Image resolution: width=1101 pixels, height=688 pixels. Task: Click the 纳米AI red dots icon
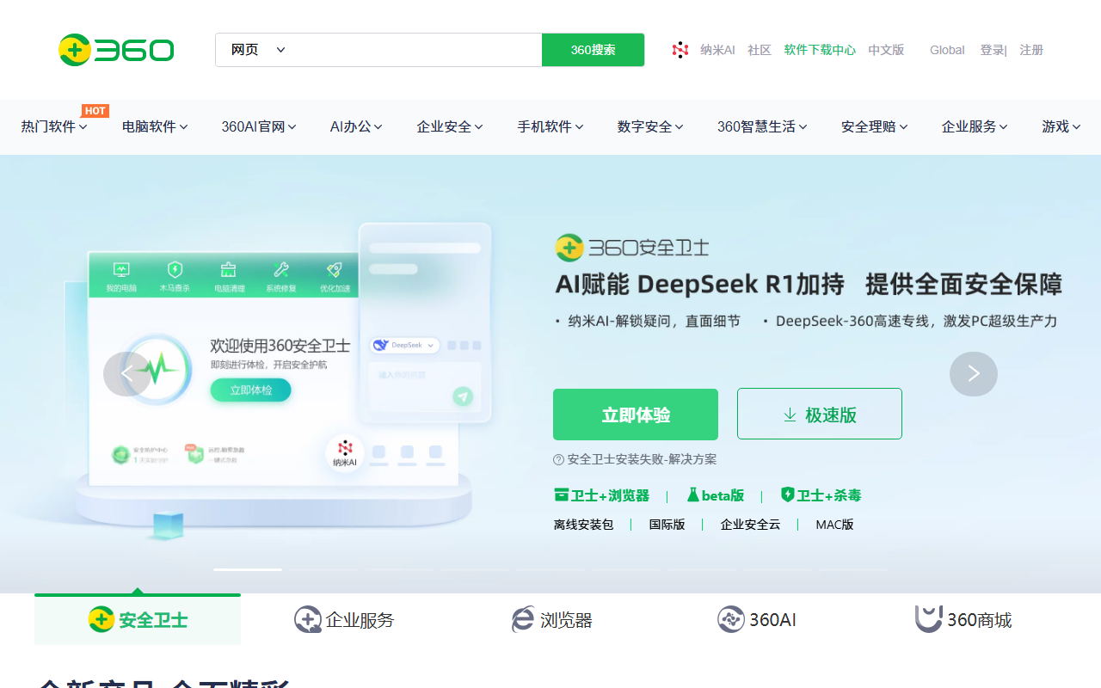[x=680, y=50]
